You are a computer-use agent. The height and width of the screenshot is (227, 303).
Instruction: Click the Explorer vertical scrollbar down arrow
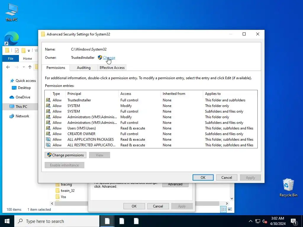pos(232,198)
